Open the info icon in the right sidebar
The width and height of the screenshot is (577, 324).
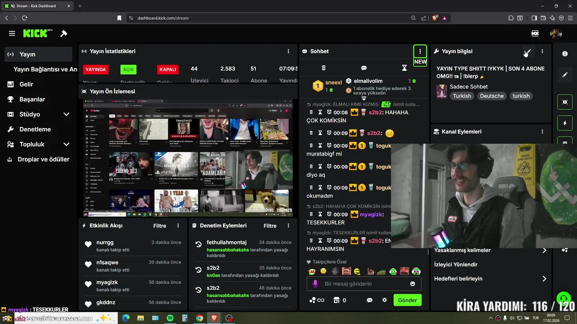point(565,54)
